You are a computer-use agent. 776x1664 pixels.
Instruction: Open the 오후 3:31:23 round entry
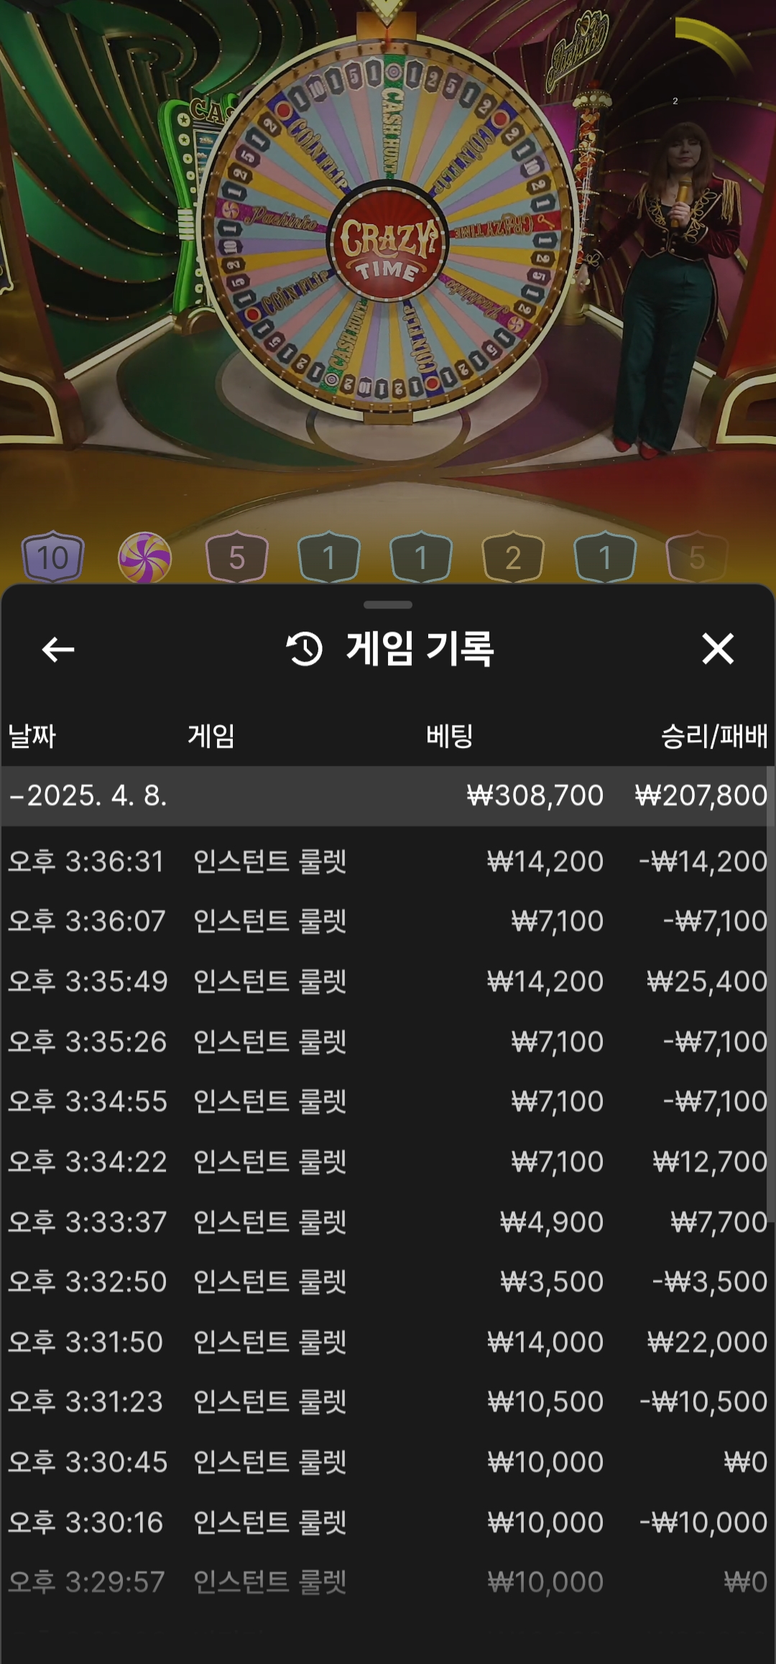[388, 1402]
